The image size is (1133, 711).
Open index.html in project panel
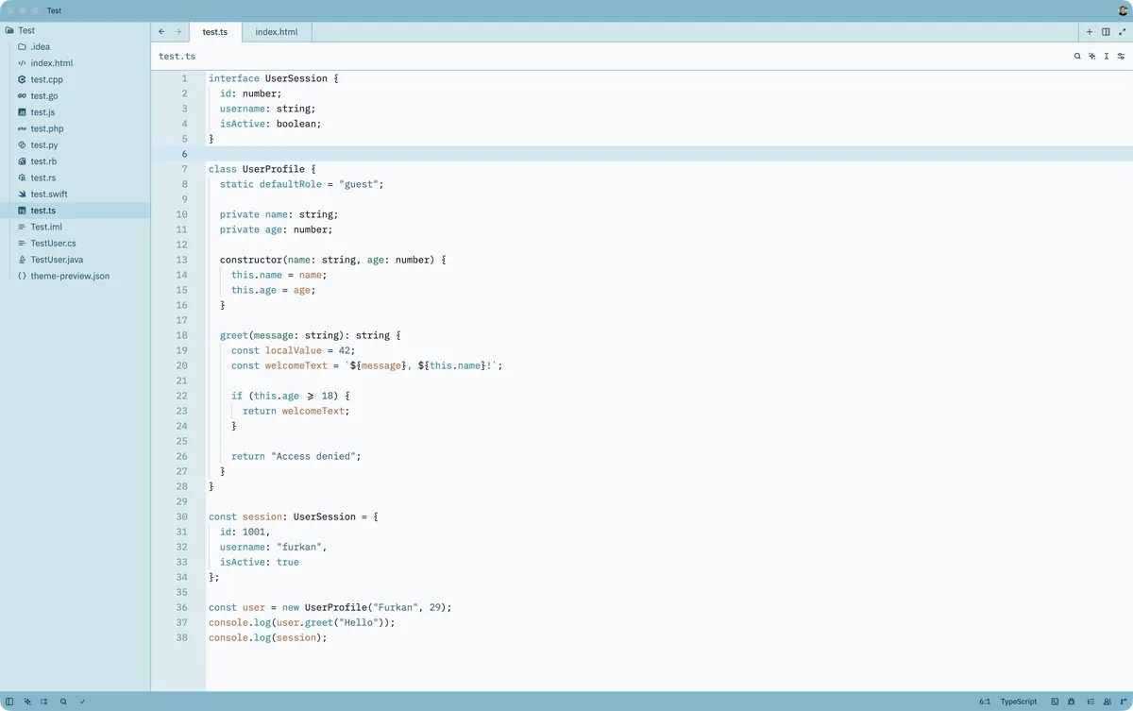[76, 63]
